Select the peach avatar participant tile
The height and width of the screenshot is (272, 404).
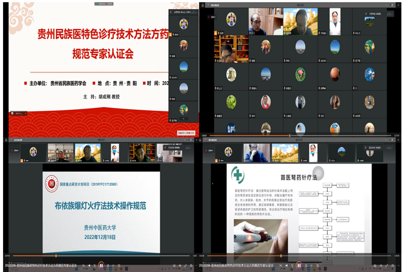[x=335, y=74]
